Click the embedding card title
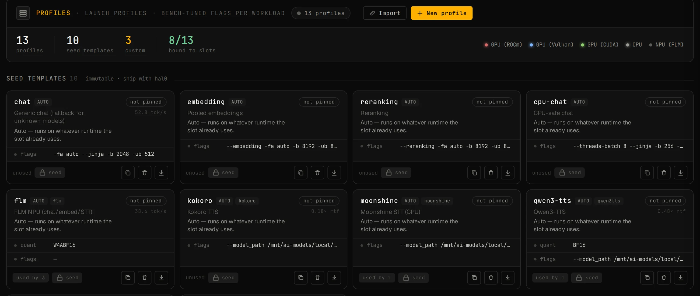Image resolution: width=700 pixels, height=296 pixels. point(206,102)
